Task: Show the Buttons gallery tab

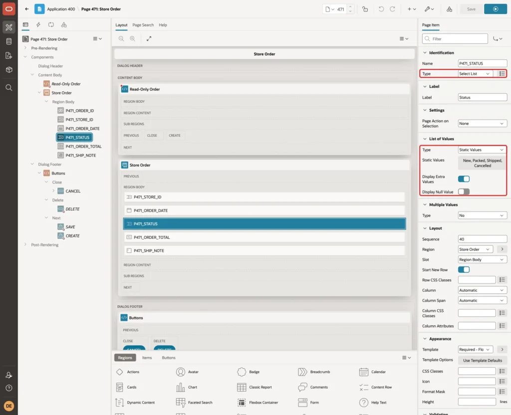Action: (169, 358)
